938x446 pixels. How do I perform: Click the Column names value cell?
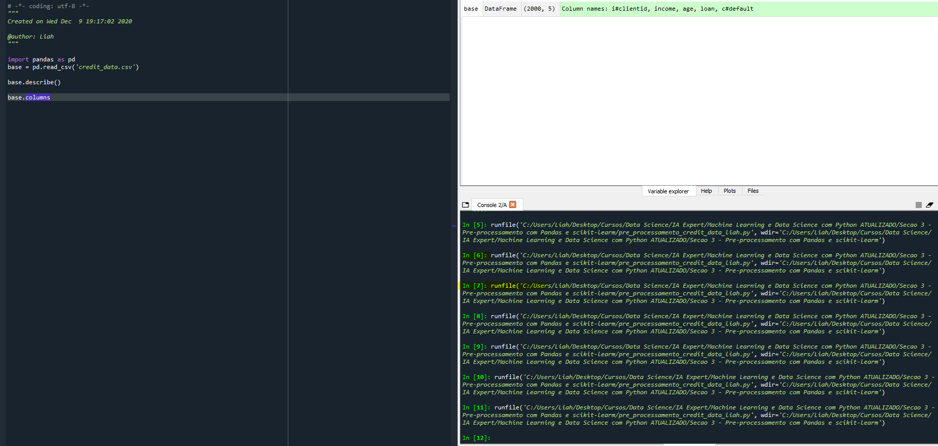point(748,9)
